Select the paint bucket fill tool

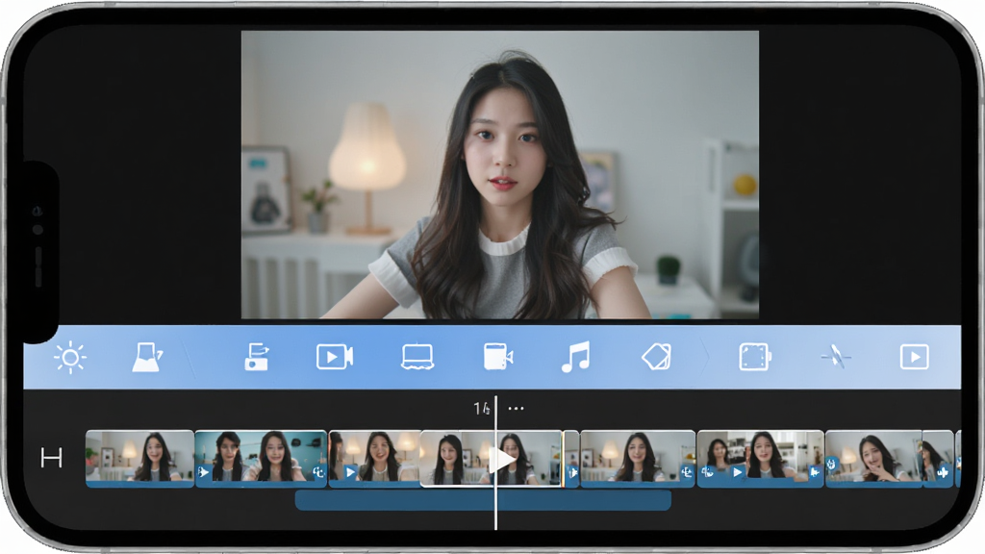click(147, 358)
